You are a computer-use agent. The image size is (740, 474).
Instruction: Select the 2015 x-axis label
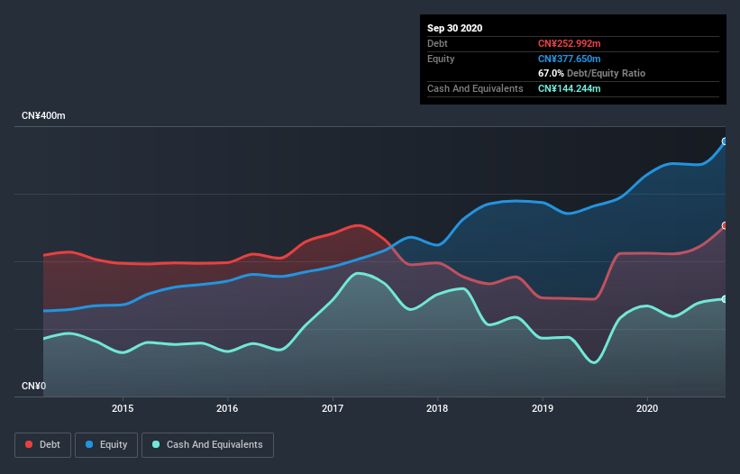pos(123,408)
